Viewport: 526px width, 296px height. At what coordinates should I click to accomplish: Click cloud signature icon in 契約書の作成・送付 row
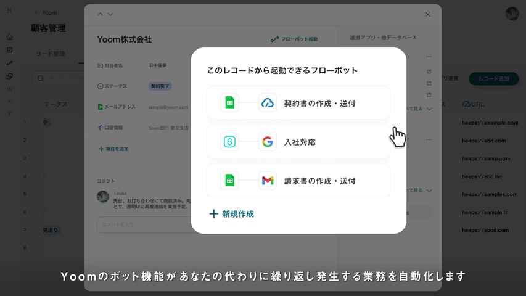tap(268, 103)
